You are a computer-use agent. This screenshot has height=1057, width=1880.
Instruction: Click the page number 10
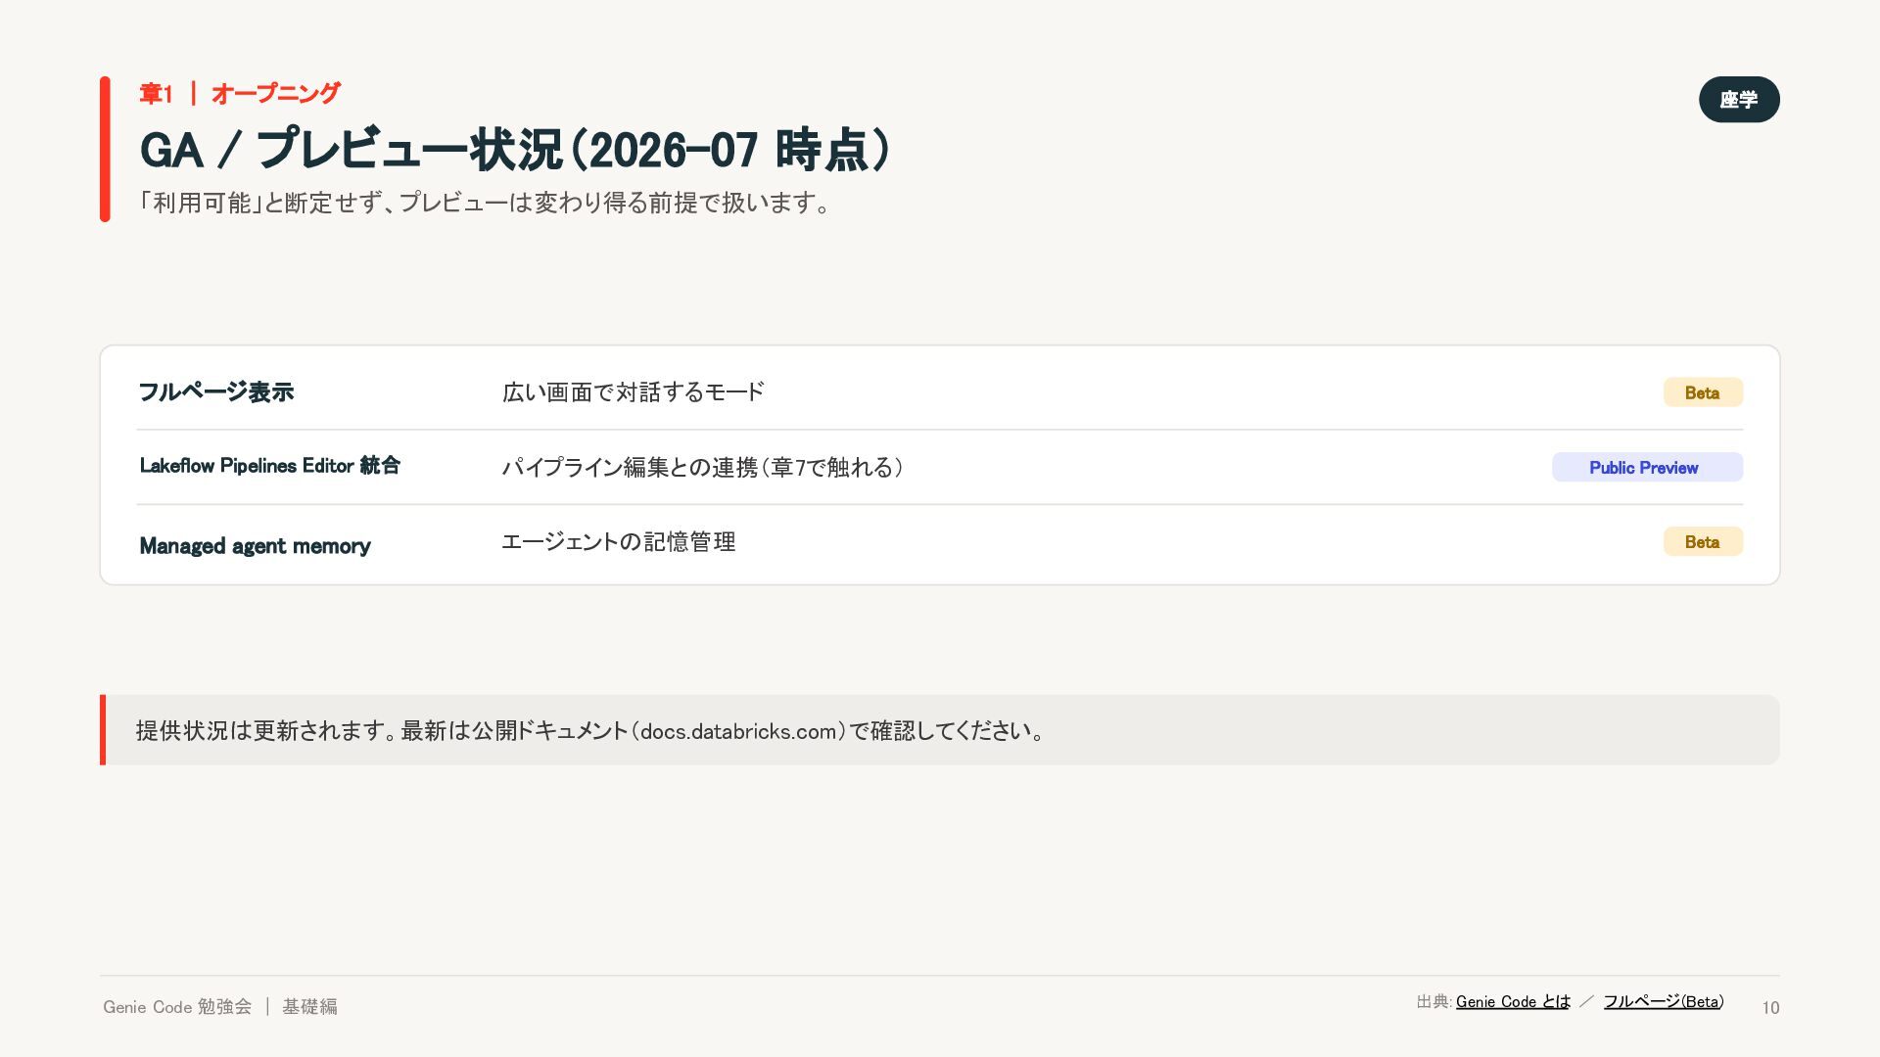[x=1770, y=1008]
